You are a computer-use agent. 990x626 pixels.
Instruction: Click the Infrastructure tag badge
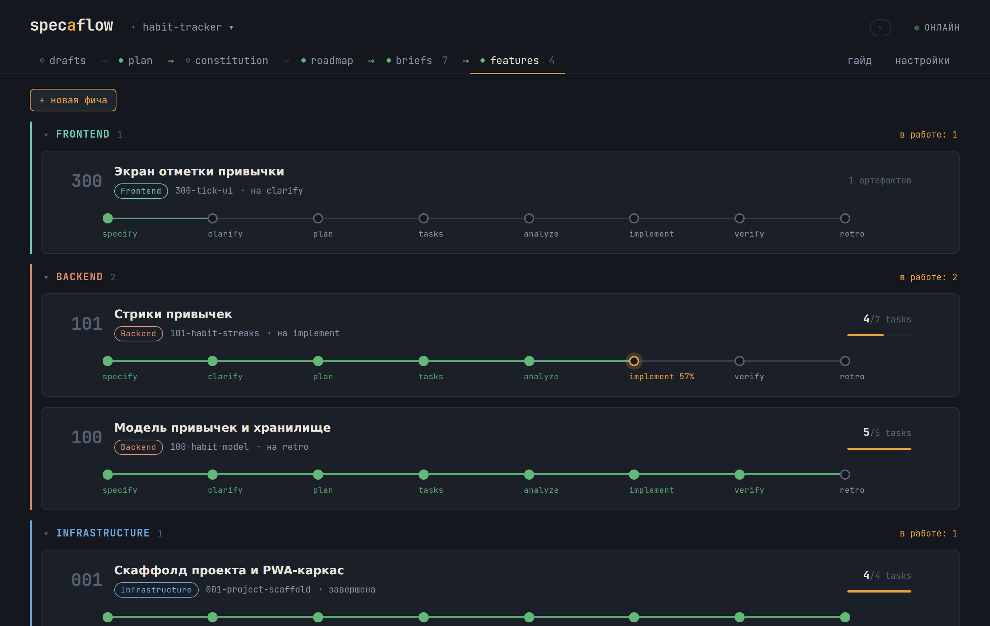tap(156, 589)
